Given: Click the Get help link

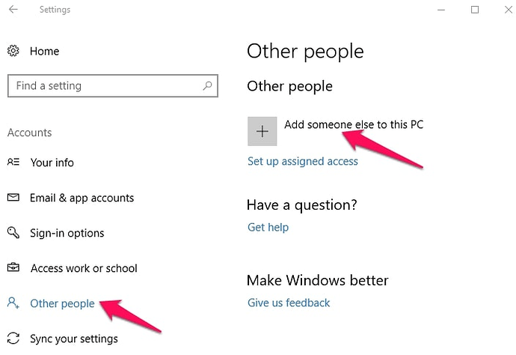Looking at the screenshot, I should (268, 227).
